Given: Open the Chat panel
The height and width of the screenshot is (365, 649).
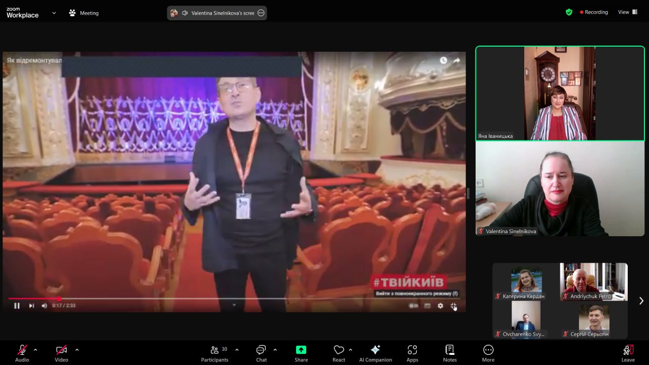Looking at the screenshot, I should click(x=261, y=353).
